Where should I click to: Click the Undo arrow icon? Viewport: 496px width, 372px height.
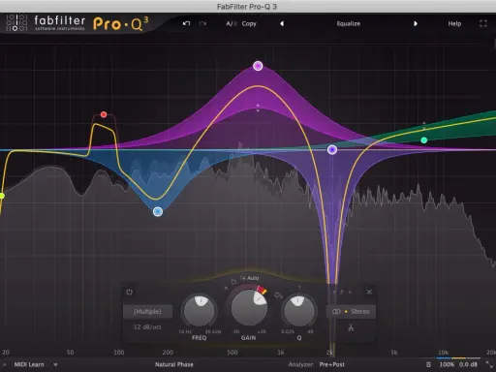tap(186, 23)
